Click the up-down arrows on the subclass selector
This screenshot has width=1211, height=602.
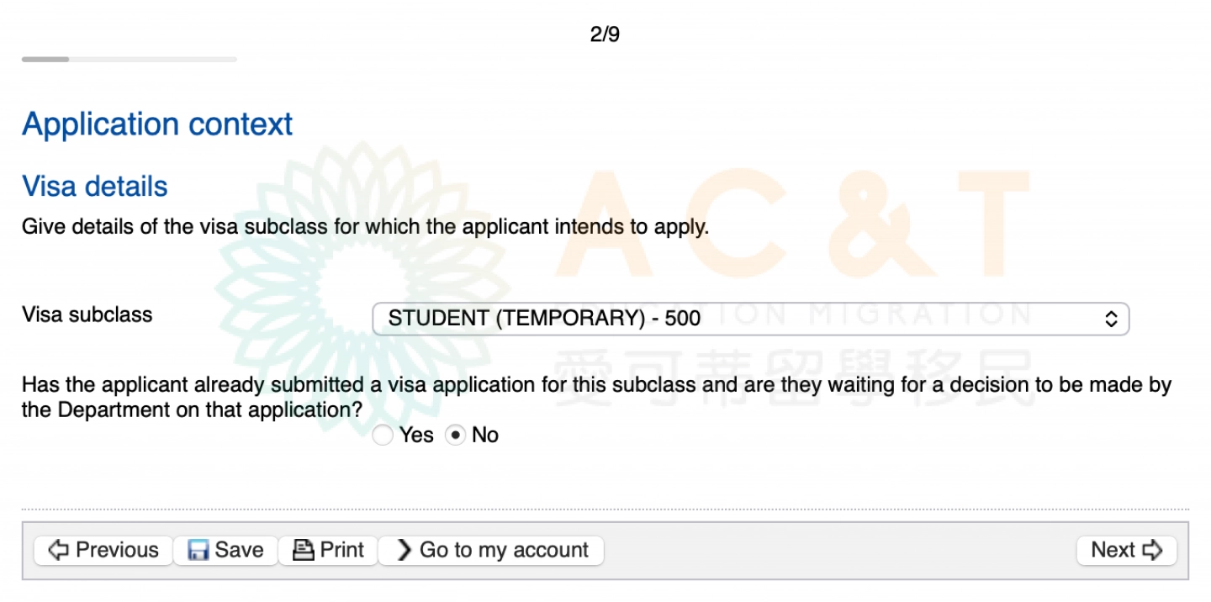click(1111, 319)
